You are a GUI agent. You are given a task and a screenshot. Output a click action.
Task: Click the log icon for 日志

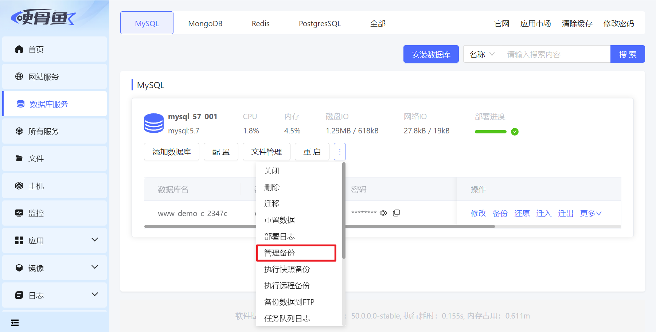19,295
